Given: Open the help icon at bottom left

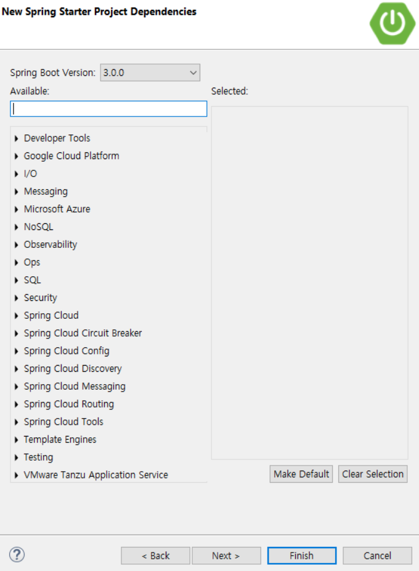Looking at the screenshot, I should 18,554.
